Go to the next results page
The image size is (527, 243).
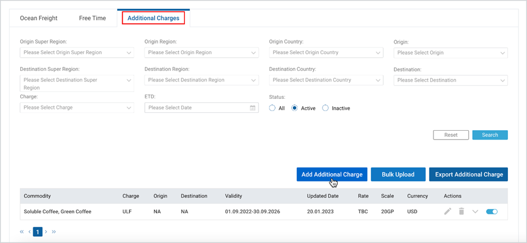(x=46, y=232)
